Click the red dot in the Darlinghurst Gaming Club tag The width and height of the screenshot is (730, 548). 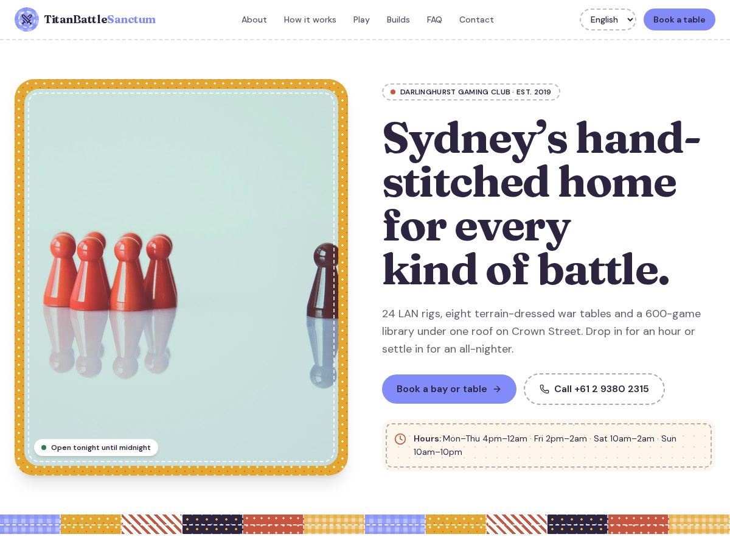click(x=393, y=92)
